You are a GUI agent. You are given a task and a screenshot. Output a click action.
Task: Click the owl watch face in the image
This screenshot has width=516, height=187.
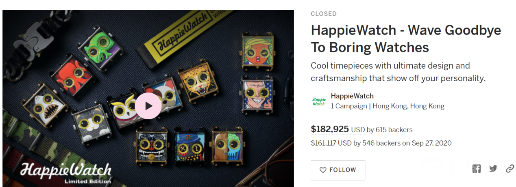pos(120,110)
